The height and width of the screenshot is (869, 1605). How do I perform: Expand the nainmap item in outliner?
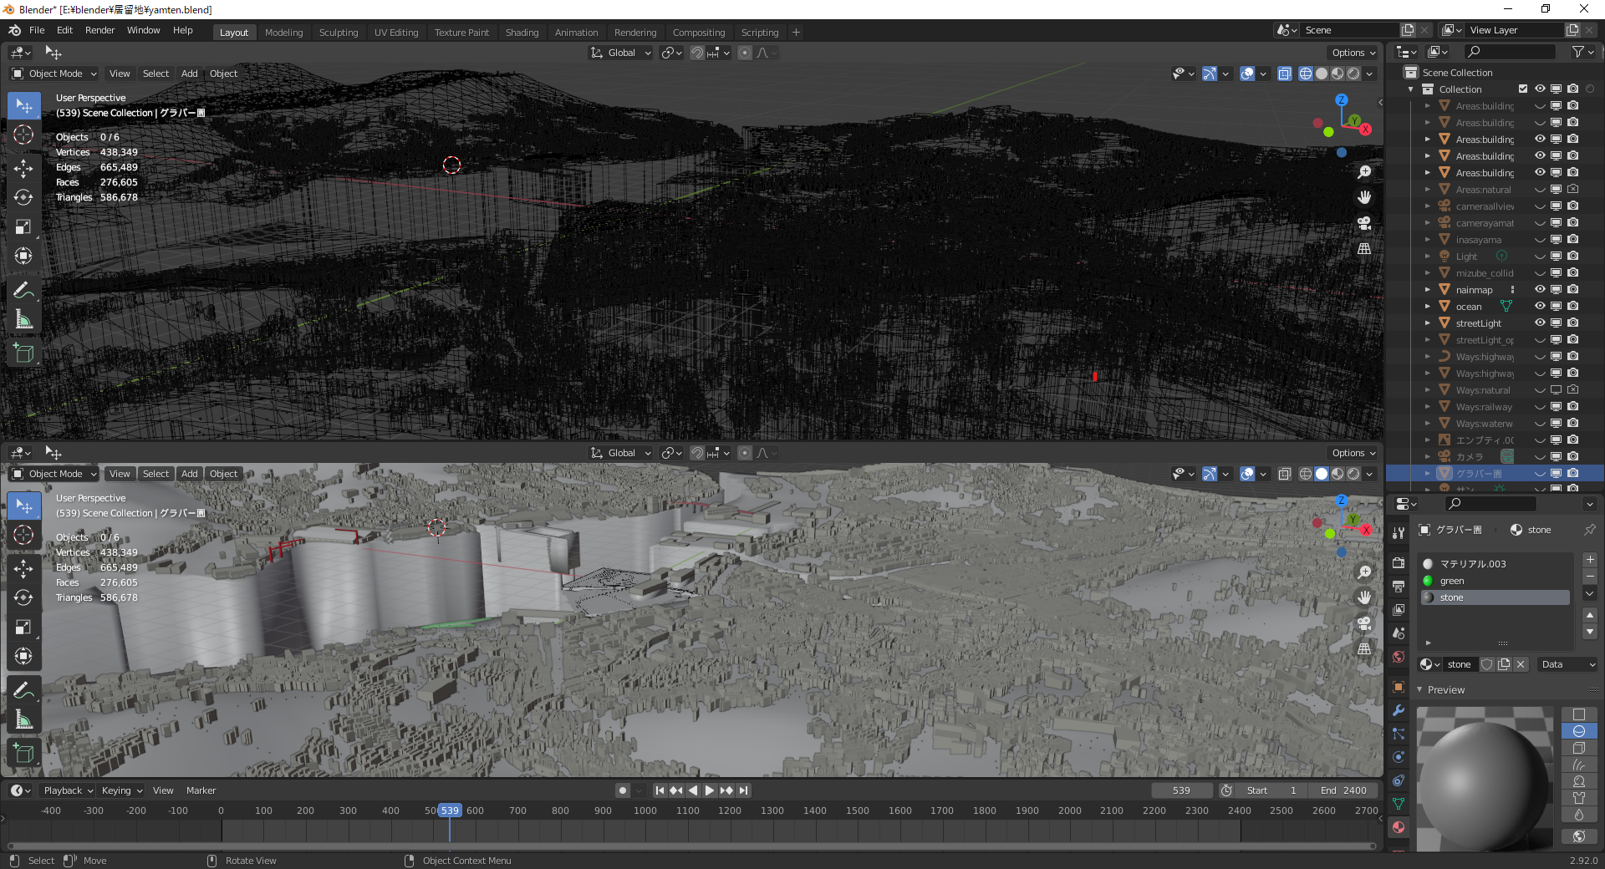[1428, 290]
